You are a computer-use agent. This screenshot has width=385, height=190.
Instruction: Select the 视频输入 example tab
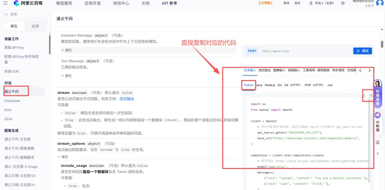294,70
